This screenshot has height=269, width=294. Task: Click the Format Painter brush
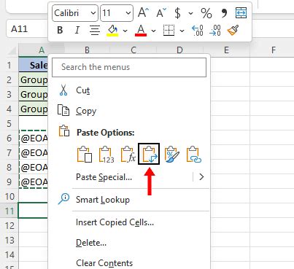[233, 31]
